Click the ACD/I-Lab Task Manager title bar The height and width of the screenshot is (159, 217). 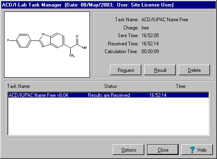click(109, 5)
